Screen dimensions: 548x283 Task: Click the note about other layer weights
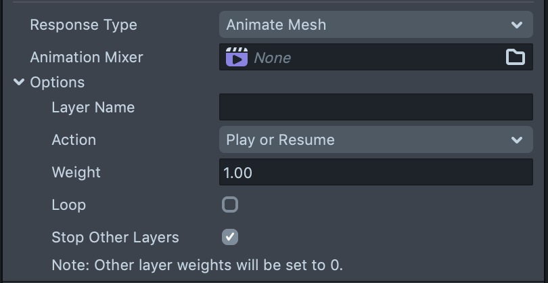click(x=197, y=264)
